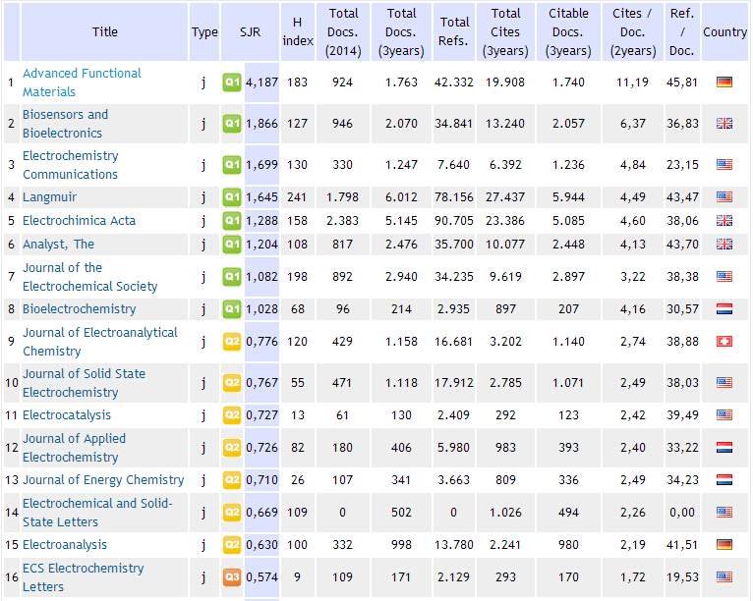Image resolution: width=753 pixels, height=601 pixels.
Task: Open the Bioelectrochemistry journal link
Action: (x=80, y=309)
